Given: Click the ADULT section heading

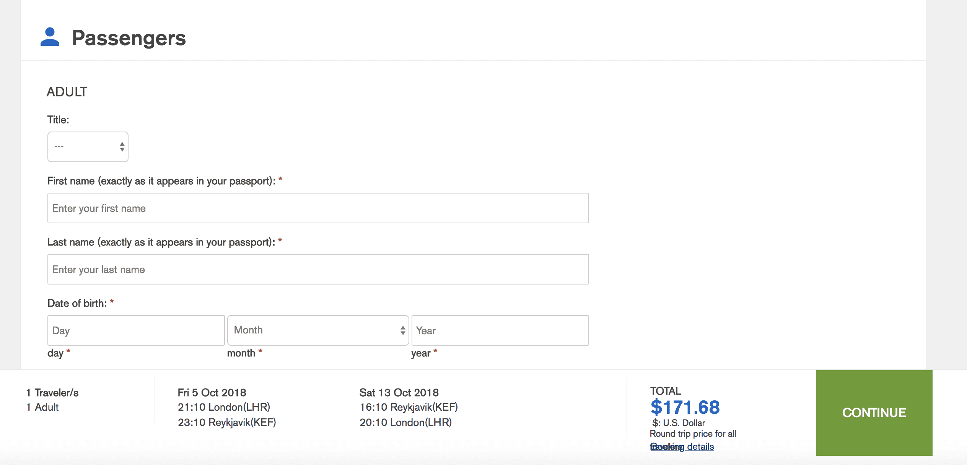Looking at the screenshot, I should coord(67,92).
